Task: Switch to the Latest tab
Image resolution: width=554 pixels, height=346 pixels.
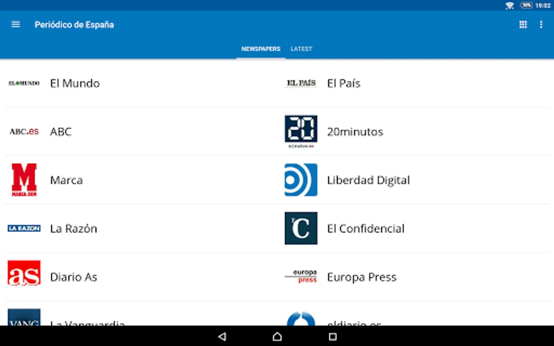Action: (301, 49)
